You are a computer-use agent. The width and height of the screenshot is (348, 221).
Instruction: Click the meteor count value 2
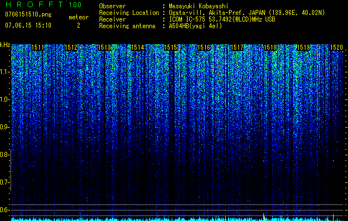79,26
